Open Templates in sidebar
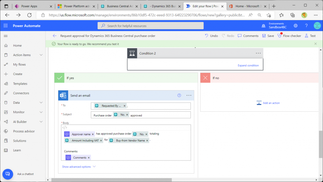The image size is (323, 182). 20,84
